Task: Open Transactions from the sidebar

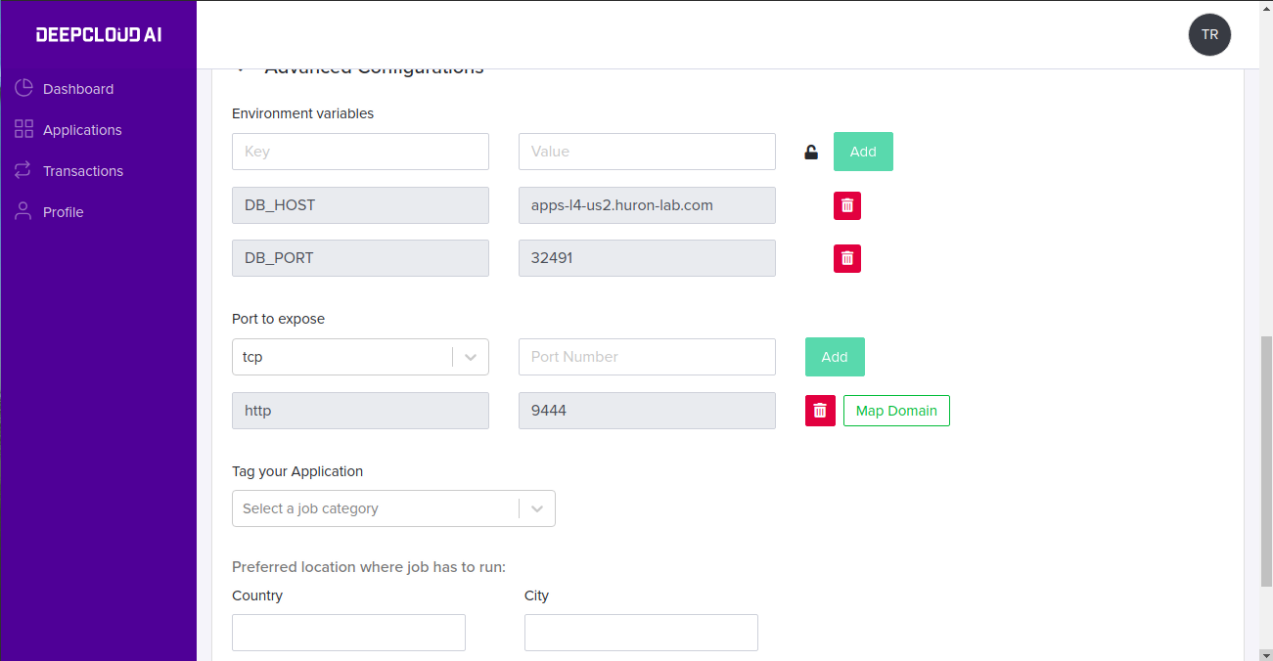Action: tap(83, 171)
